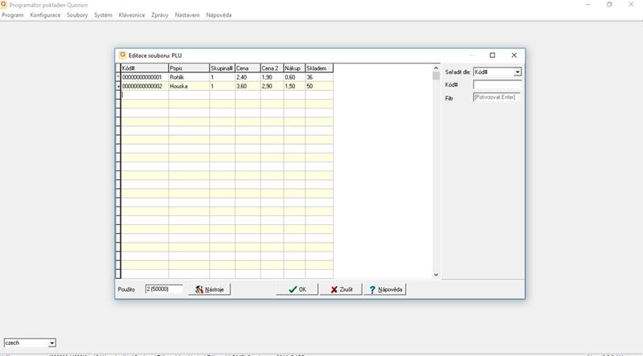The image size is (643, 356).
Task: Select the Houska description cell
Action: coord(188,86)
